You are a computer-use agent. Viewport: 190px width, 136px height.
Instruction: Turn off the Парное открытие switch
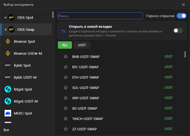pos(182,16)
